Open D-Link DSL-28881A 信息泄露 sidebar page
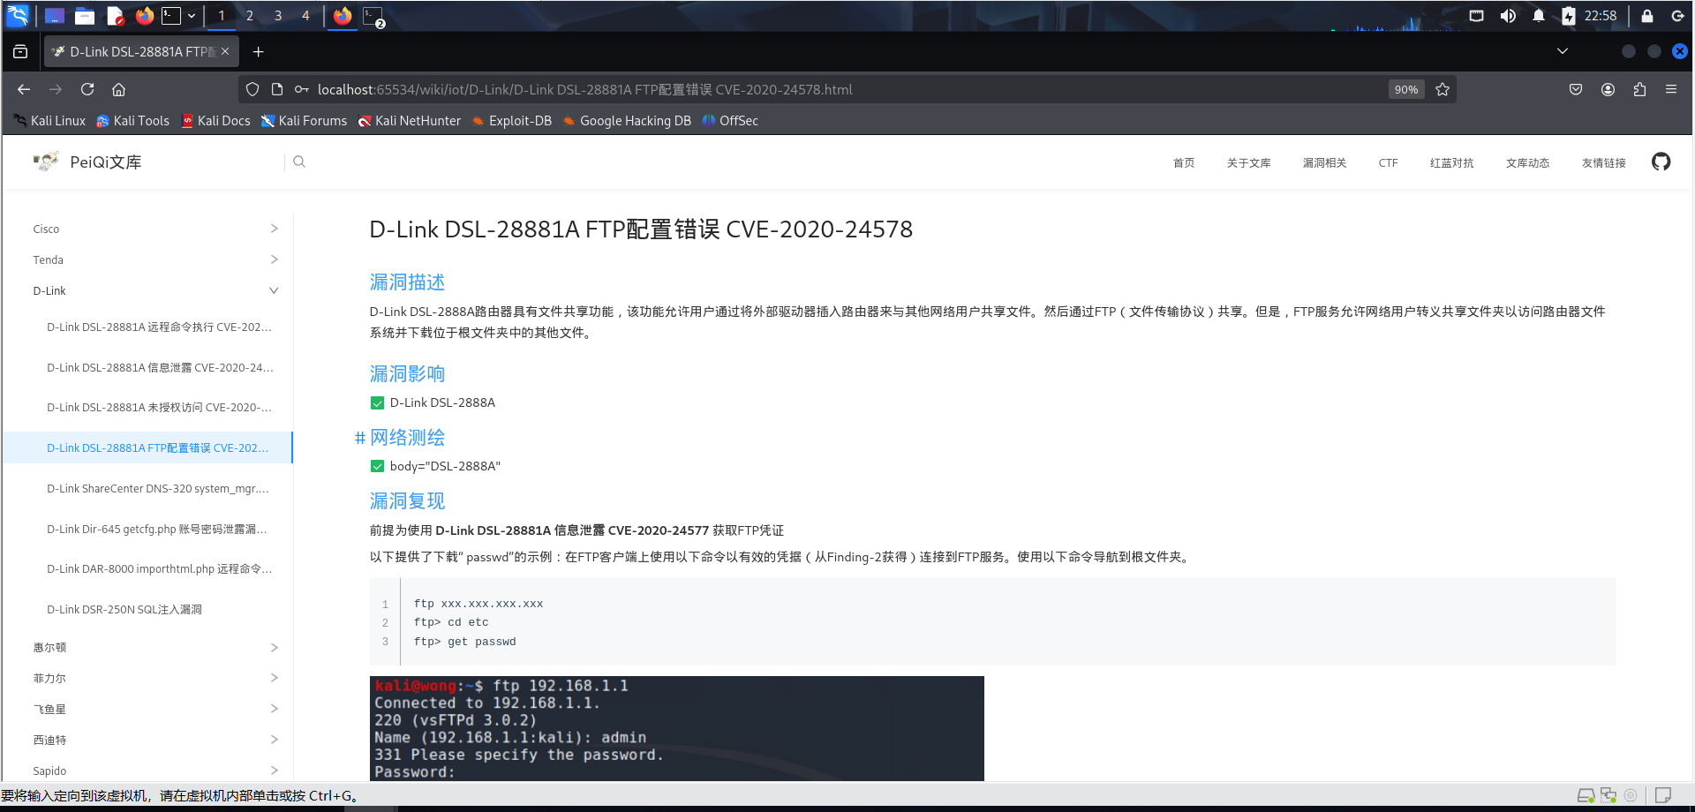The image size is (1695, 812). pyautogui.click(x=160, y=367)
